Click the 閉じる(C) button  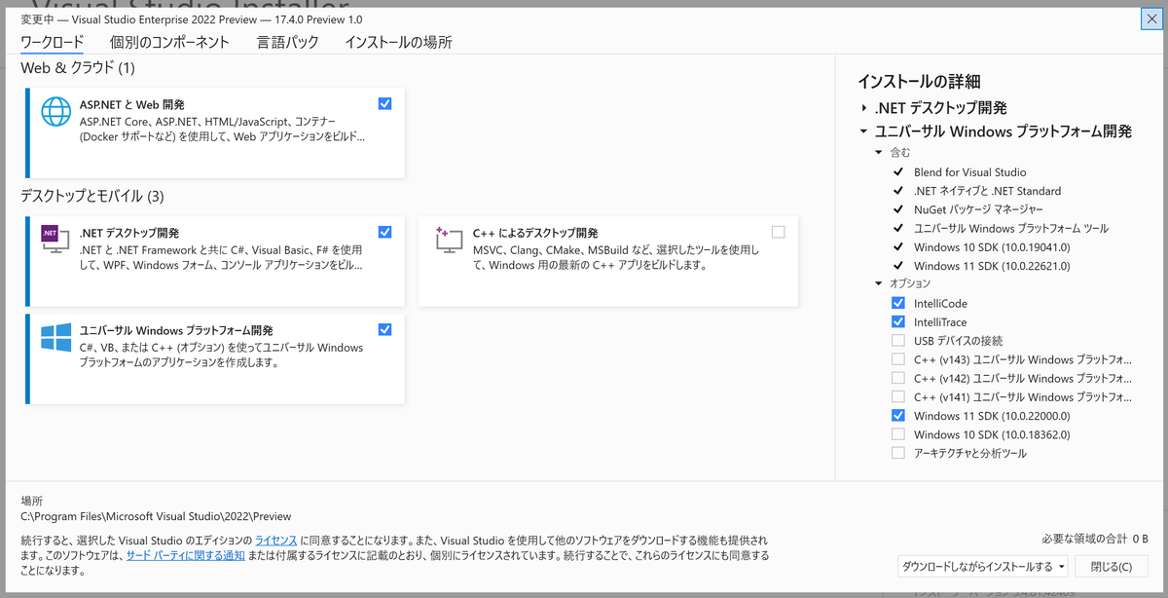[x=1111, y=566]
